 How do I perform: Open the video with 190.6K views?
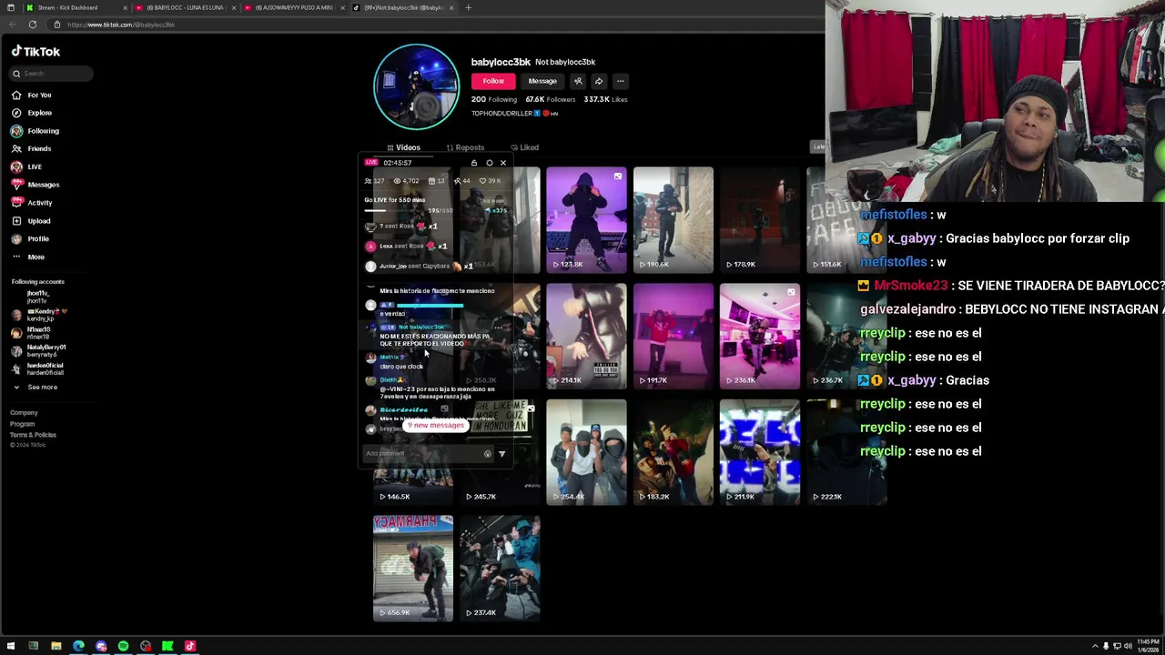[x=674, y=219]
